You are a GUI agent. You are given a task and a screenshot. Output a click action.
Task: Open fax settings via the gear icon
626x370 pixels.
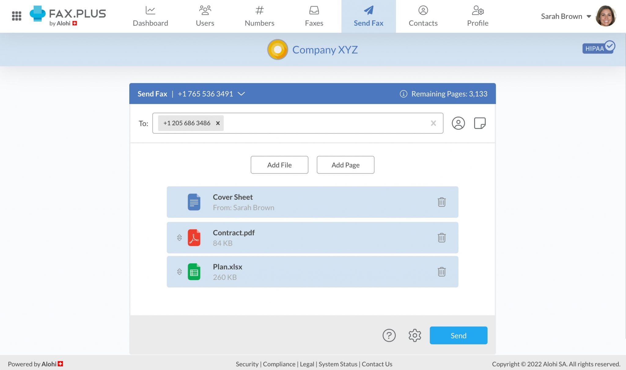tap(414, 335)
